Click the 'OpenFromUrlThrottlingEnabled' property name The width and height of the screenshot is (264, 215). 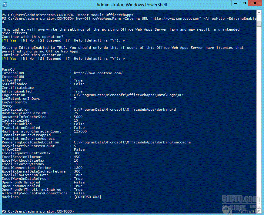point(32,190)
